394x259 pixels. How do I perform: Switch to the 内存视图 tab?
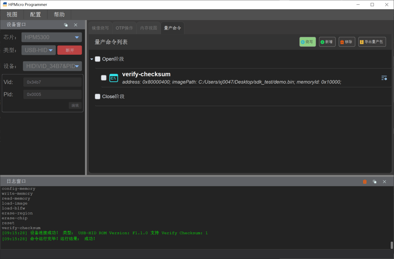point(148,28)
